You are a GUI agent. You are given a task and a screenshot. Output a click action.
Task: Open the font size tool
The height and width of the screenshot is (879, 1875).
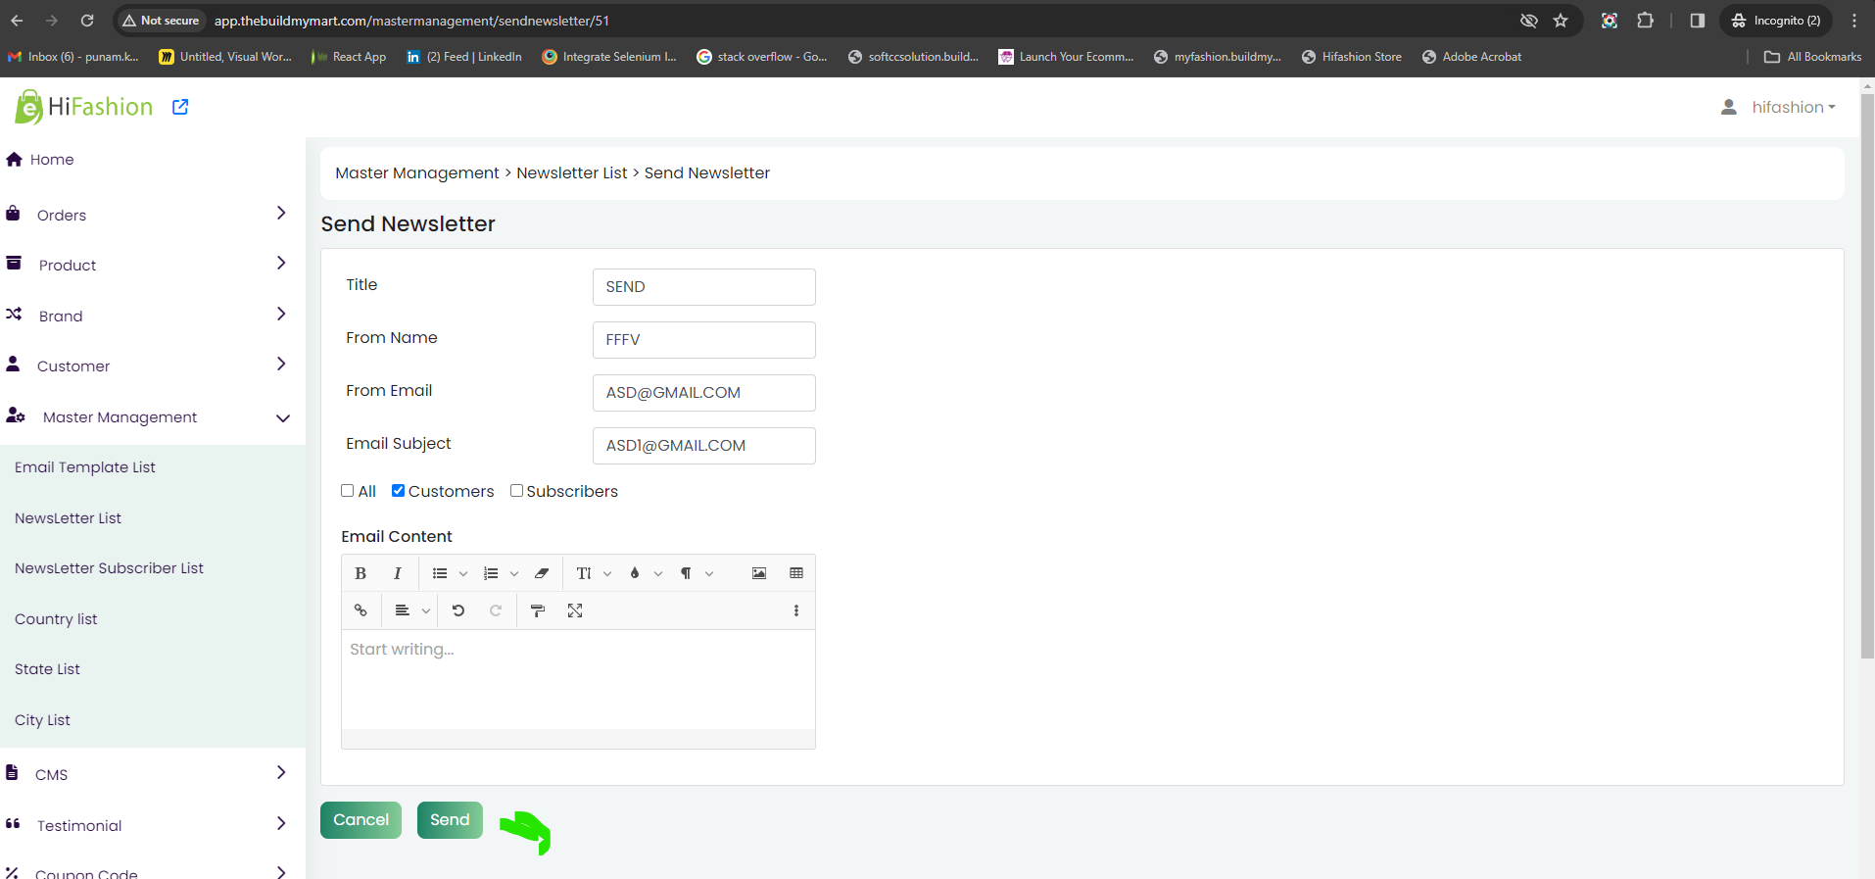(584, 573)
